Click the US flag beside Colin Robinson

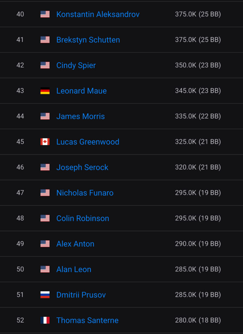tap(45, 218)
